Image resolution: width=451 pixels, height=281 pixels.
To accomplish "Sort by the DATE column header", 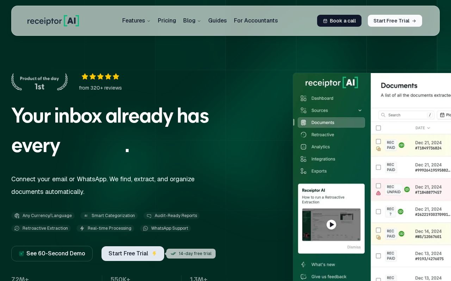I will tap(423, 128).
